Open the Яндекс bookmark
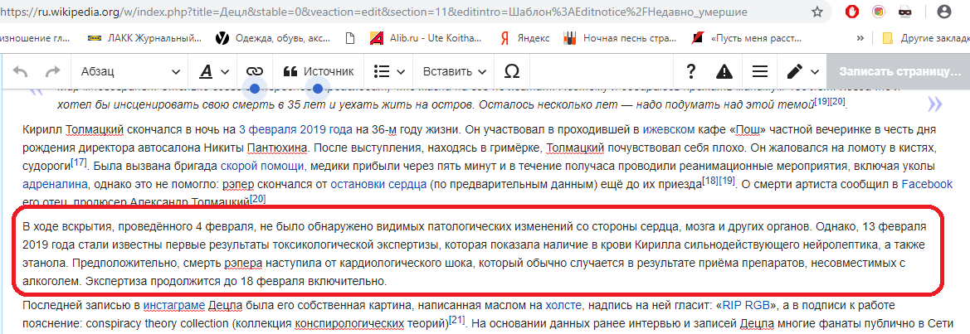970x334 pixels. (x=524, y=38)
